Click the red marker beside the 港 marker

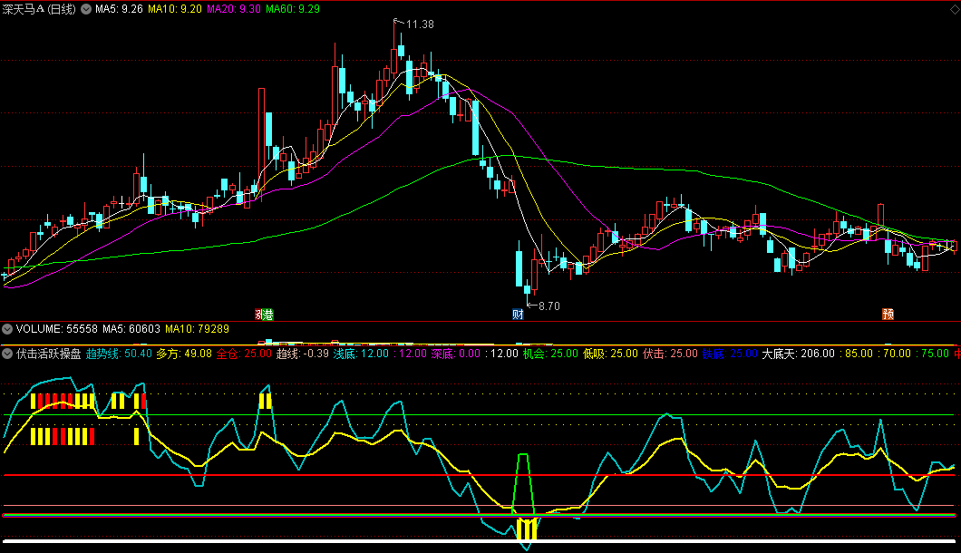point(258,315)
